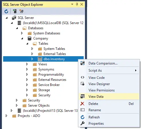Screen dimensions: 141x129
Task: Open the Script As submenu
Action: 109,71
